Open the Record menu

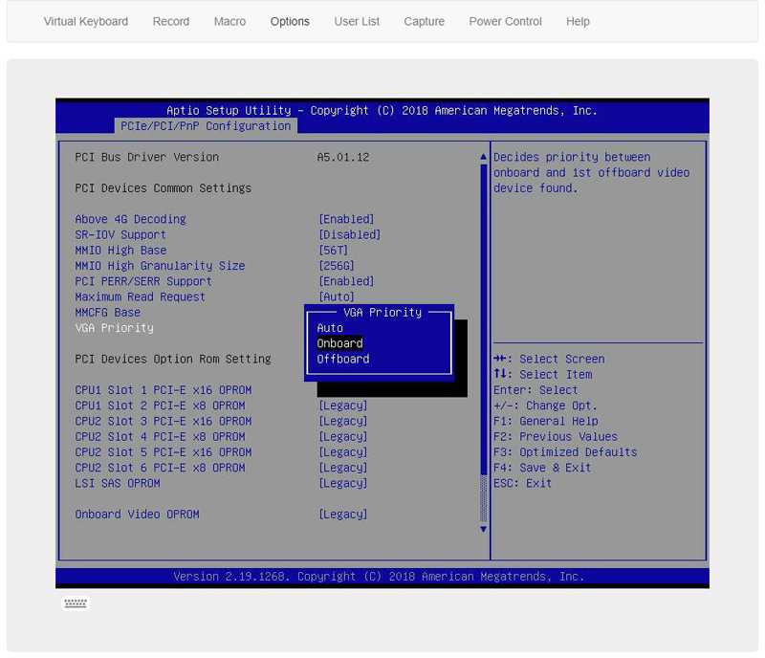[x=171, y=21]
